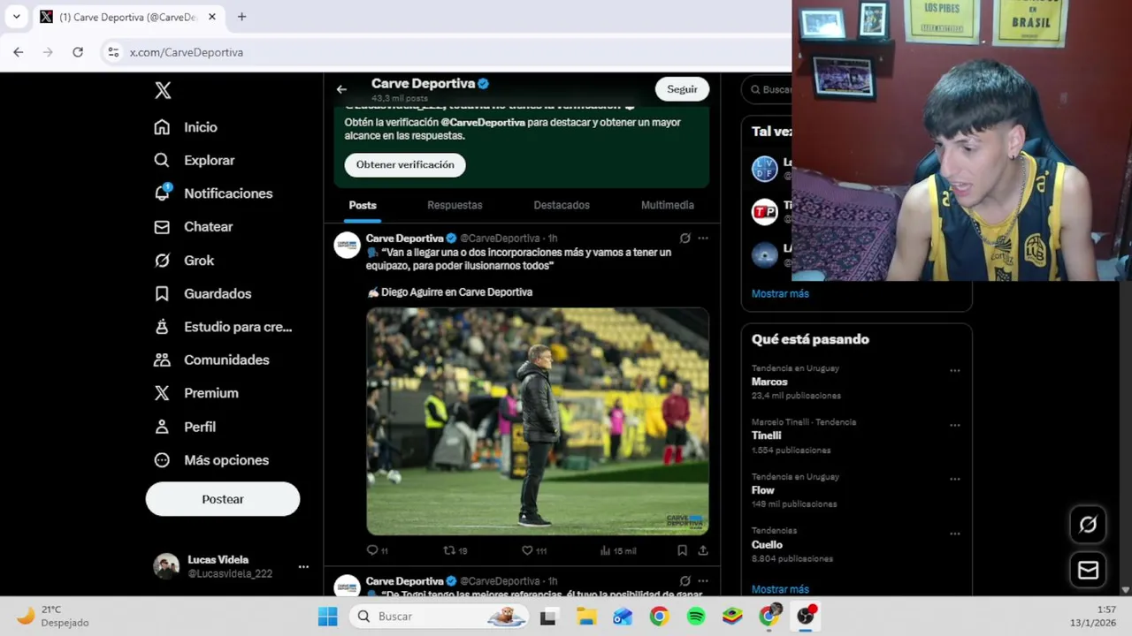Open Premium X icon
Viewport: 1132px width, 636px height.
162,393
